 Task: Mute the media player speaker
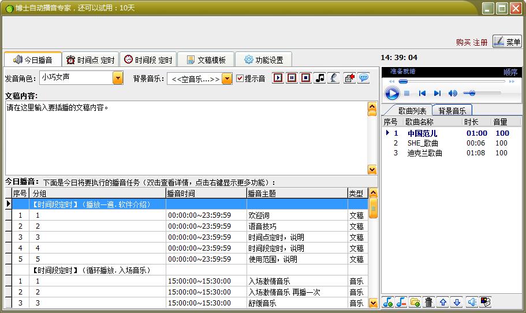click(453, 93)
